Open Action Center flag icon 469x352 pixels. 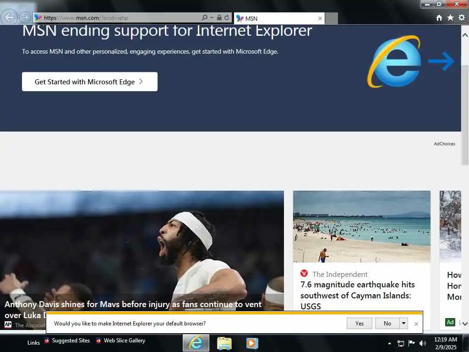point(412,343)
